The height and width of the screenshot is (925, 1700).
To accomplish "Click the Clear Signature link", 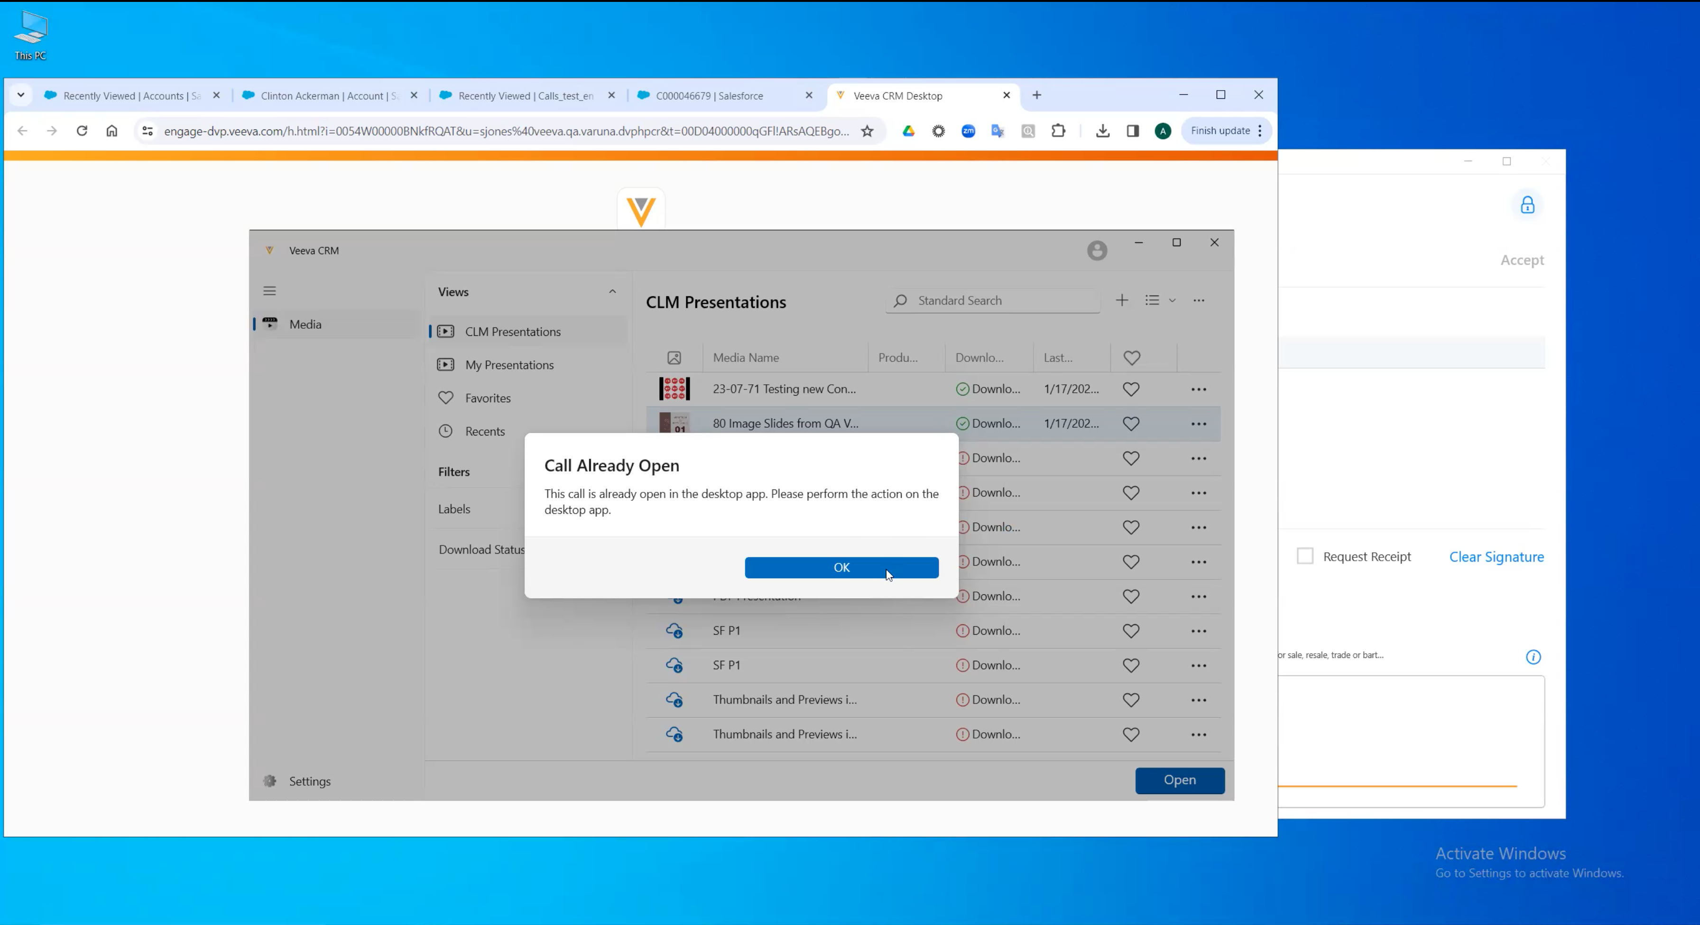I will click(x=1496, y=556).
